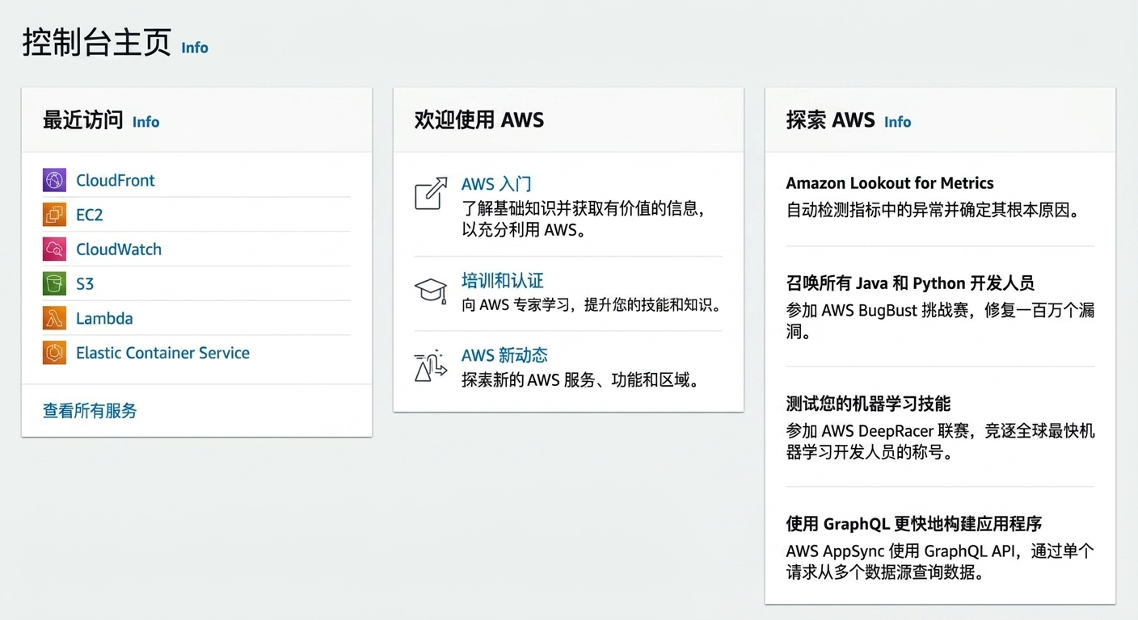Screen dimensions: 1138x620
Task: Open the S3 link
Action: tap(85, 283)
